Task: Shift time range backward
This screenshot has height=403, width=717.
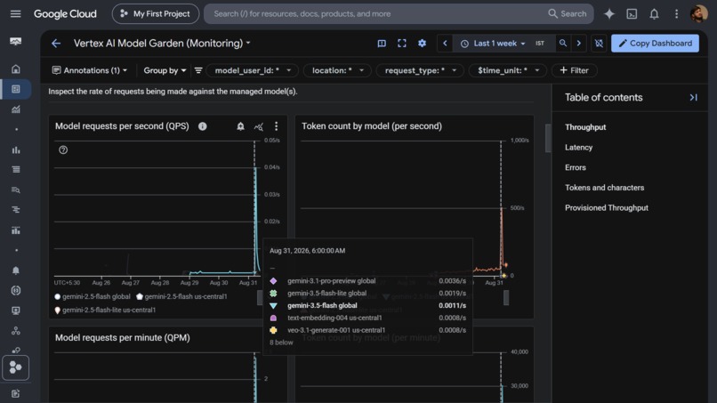Action: (445, 43)
